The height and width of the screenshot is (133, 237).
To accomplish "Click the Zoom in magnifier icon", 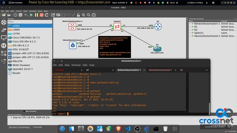I will click(x=83, y=15).
